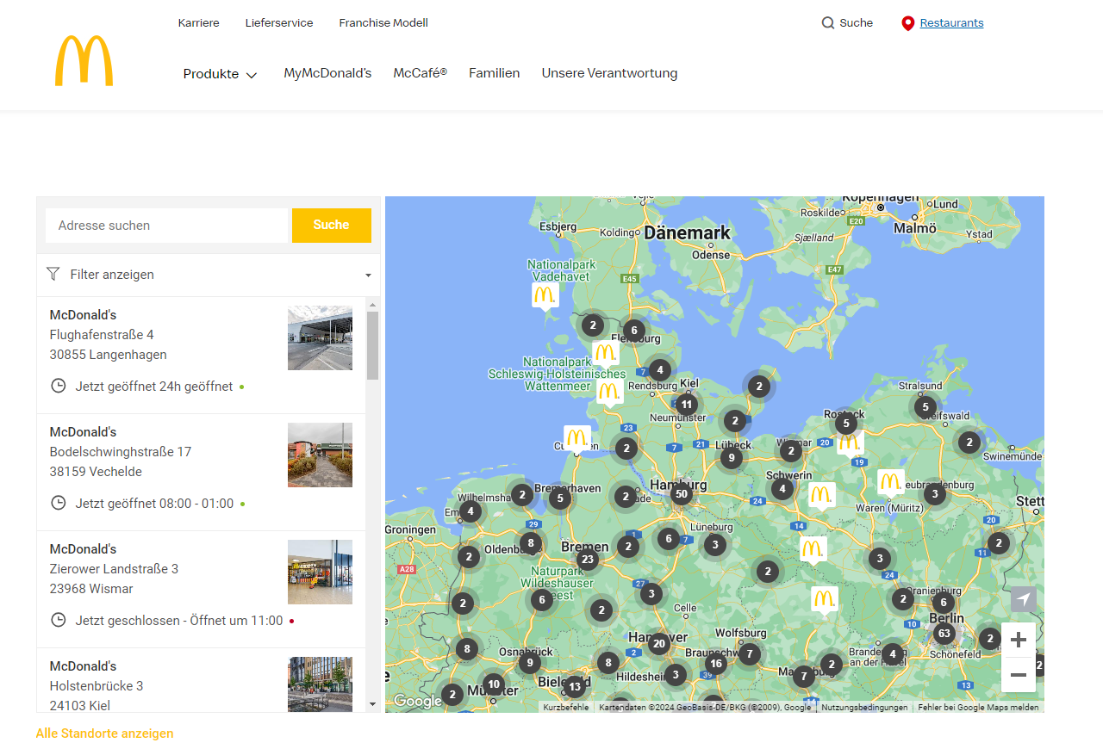Click 'Jetzt geöffnet 24h geöffnet' text
The height and width of the screenshot is (749, 1103).
coord(154,387)
